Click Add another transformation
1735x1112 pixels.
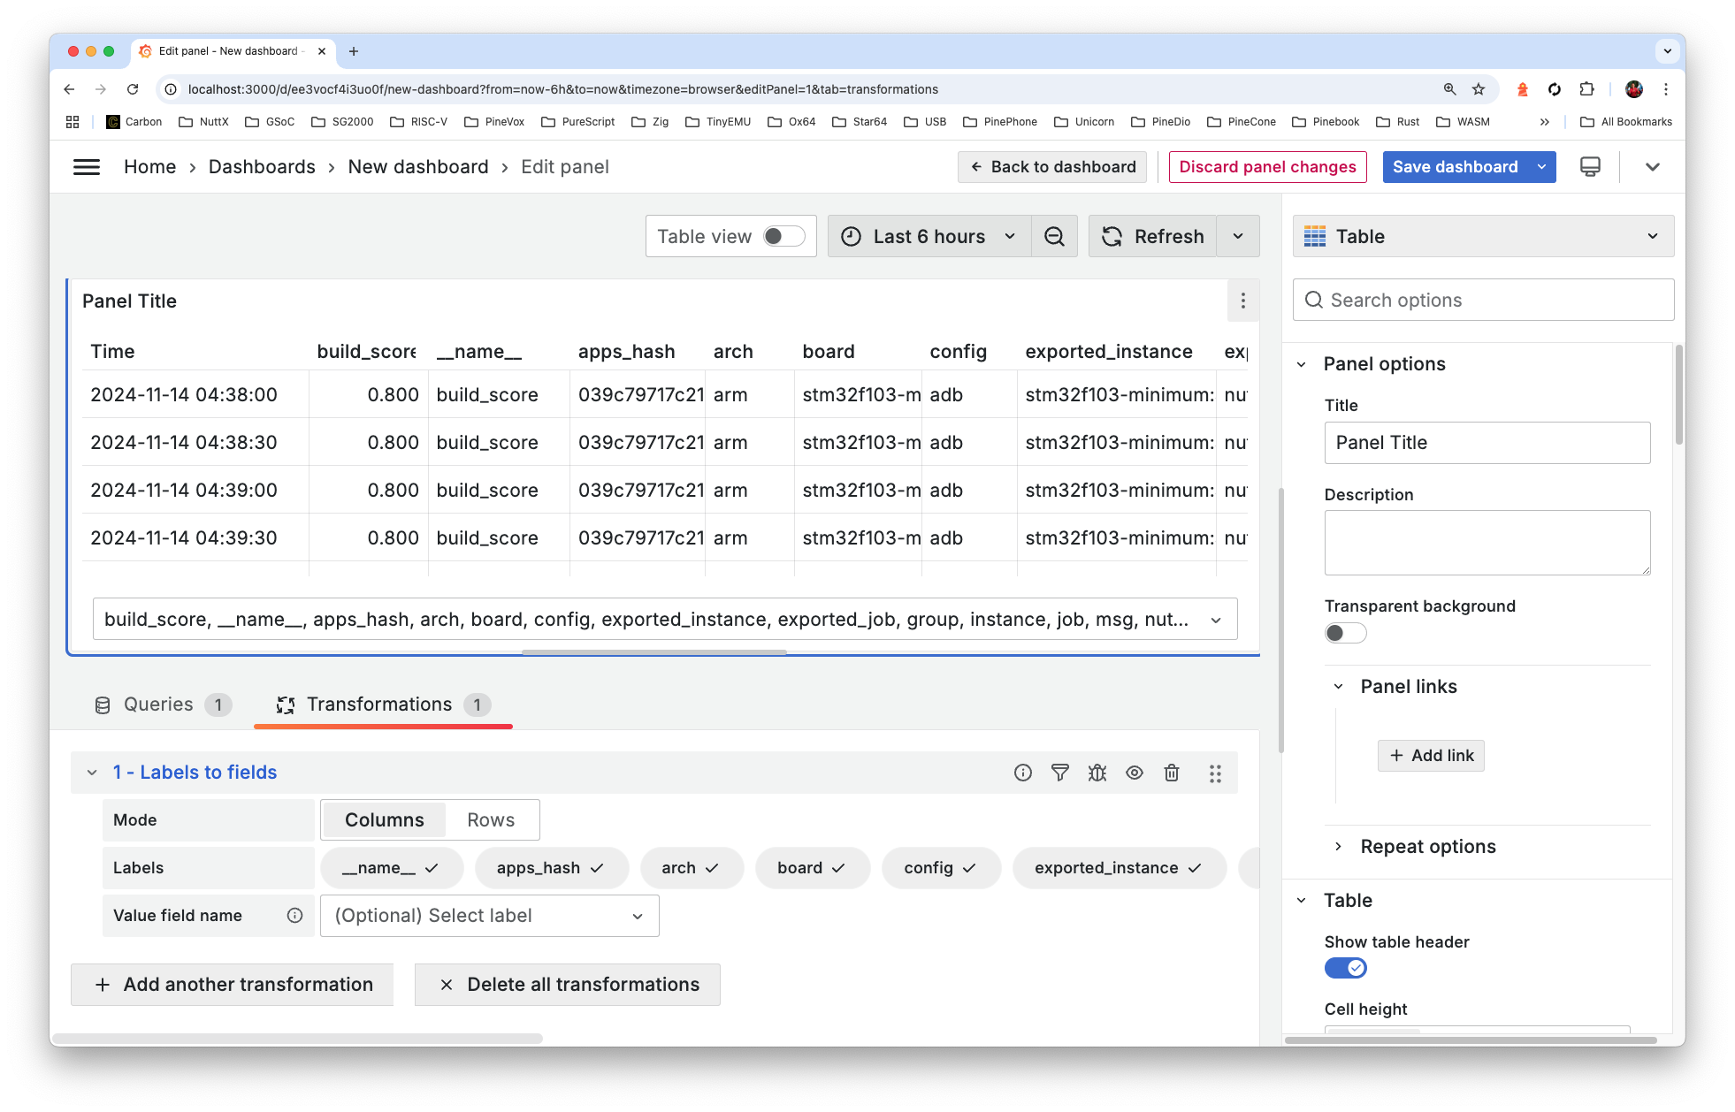point(233,986)
